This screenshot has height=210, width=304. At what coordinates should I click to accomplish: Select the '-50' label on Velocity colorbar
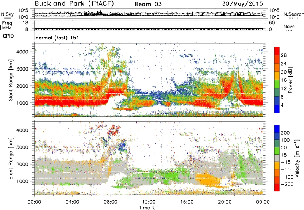click(x=286, y=169)
